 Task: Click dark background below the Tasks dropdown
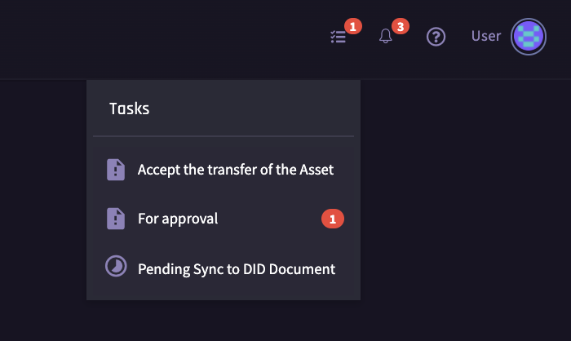[224, 321]
